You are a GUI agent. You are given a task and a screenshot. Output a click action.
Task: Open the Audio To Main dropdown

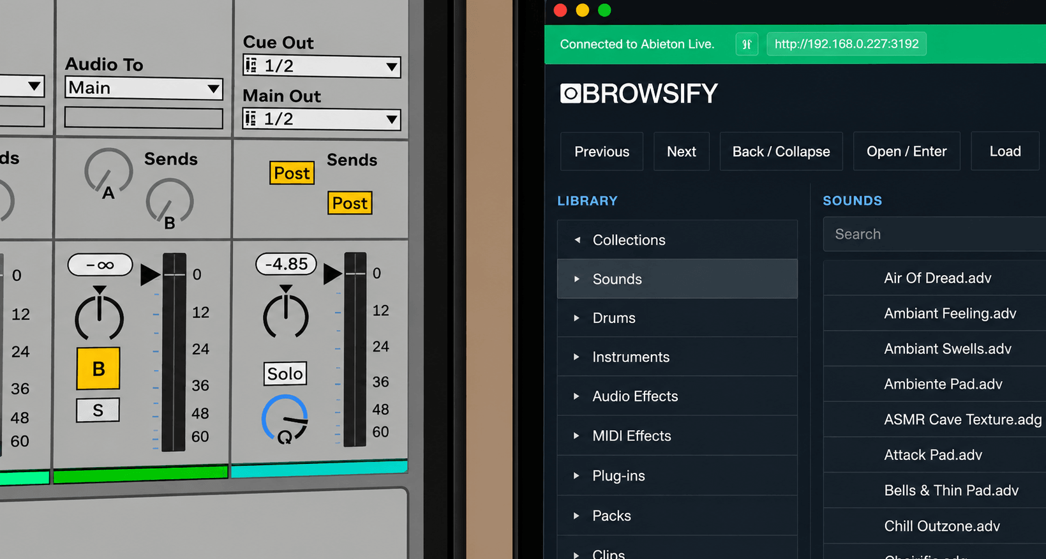pyautogui.click(x=144, y=88)
